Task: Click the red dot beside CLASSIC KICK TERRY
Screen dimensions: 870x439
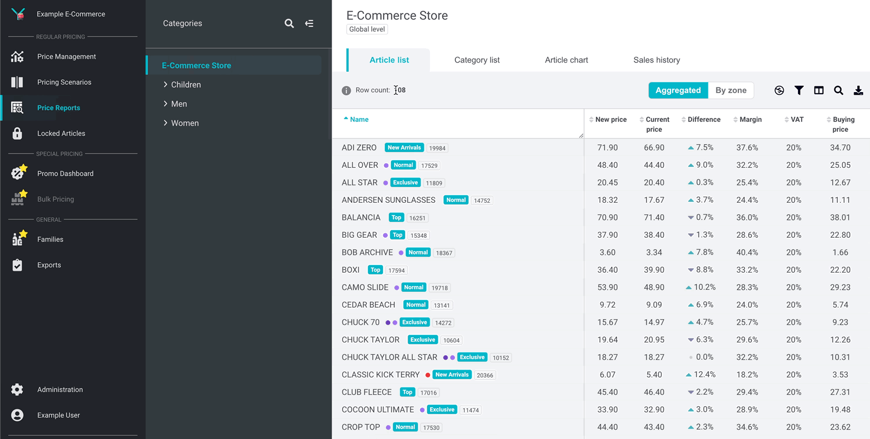Action: [x=428, y=375]
